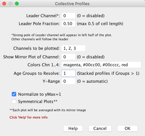This screenshot has width=145, height=136.
Task: Cancel the Collective Profiles dialog
Action: [100, 128]
